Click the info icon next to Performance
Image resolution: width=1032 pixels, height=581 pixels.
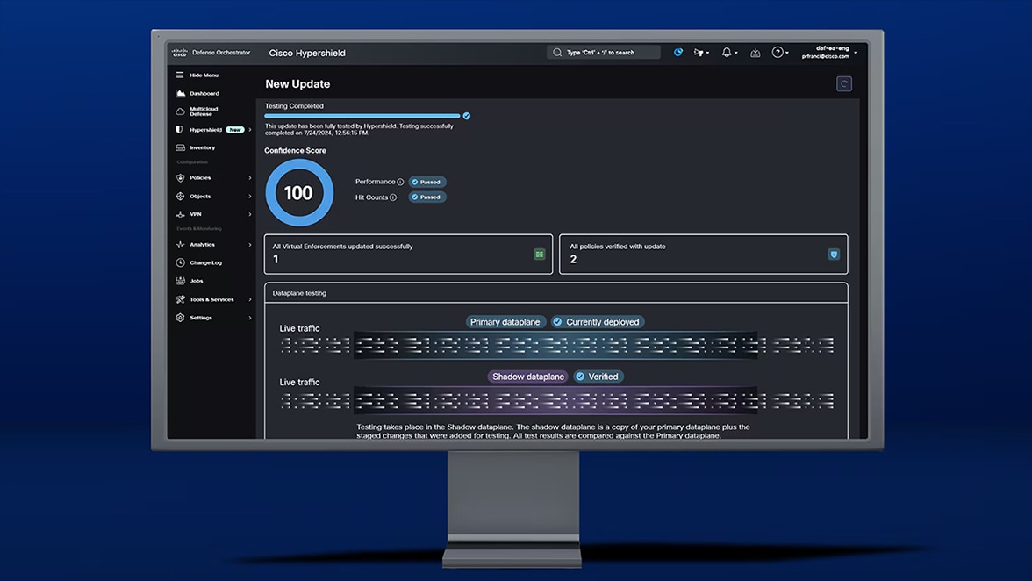(x=400, y=183)
